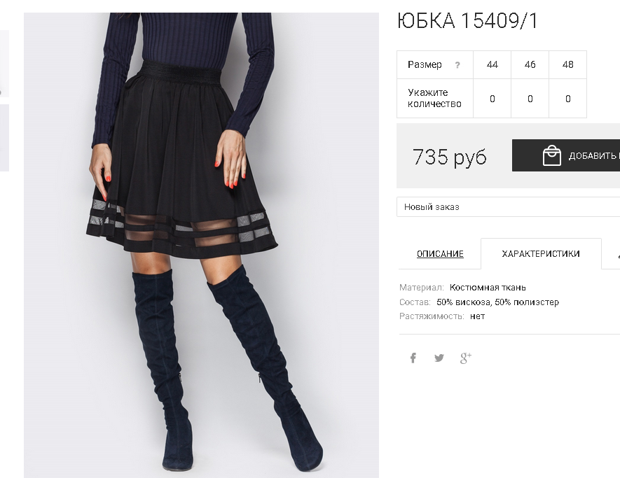The image size is (620, 478).
Task: Switch to the ОПИСАНИЕ tab
Action: click(440, 253)
